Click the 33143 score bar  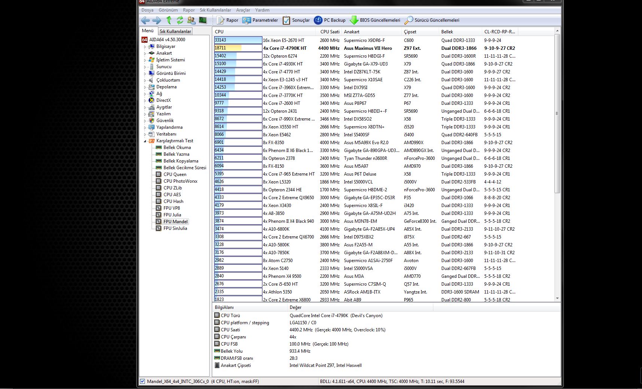[x=238, y=40]
